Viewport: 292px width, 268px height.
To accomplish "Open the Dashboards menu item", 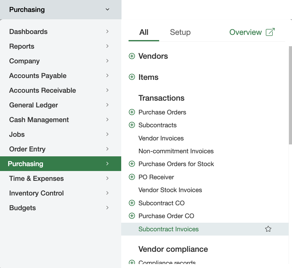I will pyautogui.click(x=61, y=32).
